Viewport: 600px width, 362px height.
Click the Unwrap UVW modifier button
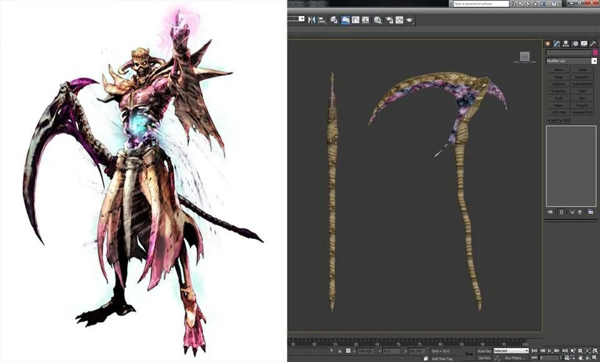coord(582,112)
